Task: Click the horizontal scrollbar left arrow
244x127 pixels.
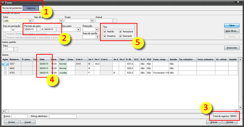Action: pos(4,111)
